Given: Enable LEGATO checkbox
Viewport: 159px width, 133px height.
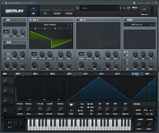Looking at the screenshot, I should click(134, 114).
